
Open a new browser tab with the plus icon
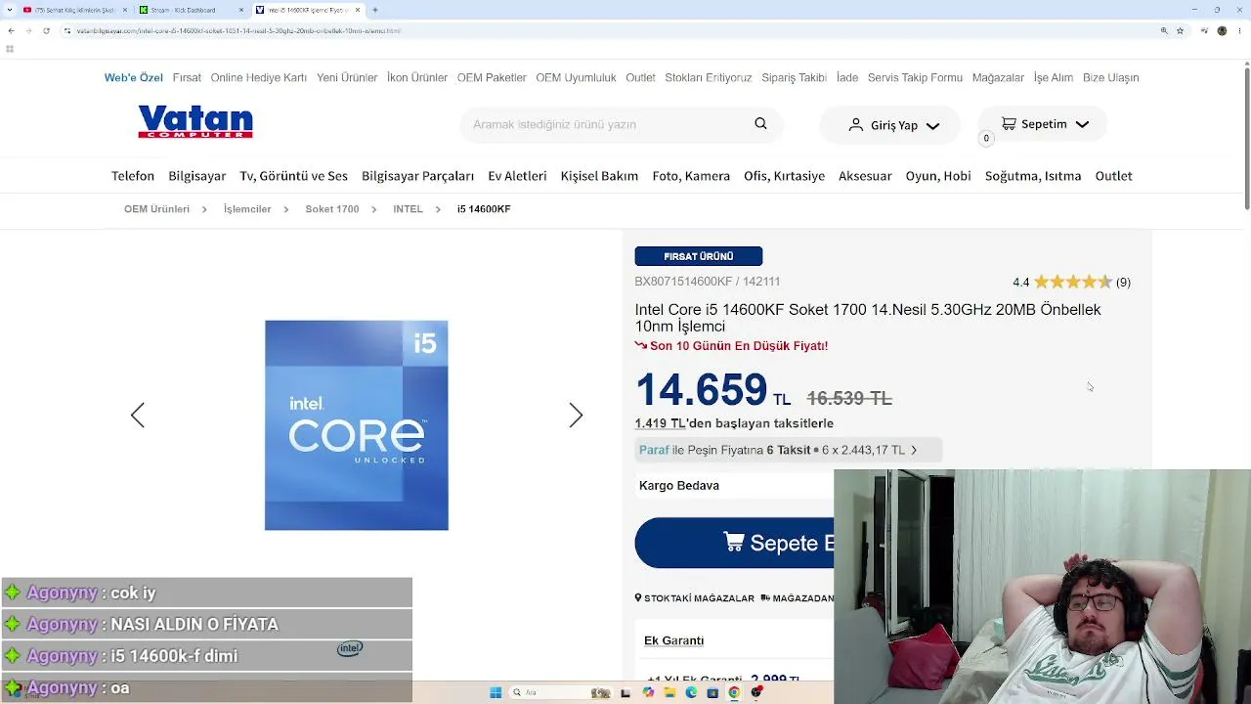(375, 10)
